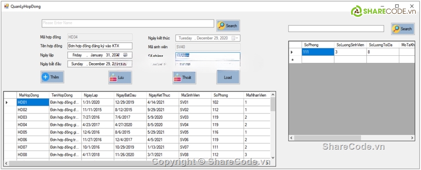421x170 pixels.
Task: Click the Please Enter Name search box
Action: [x=128, y=23]
